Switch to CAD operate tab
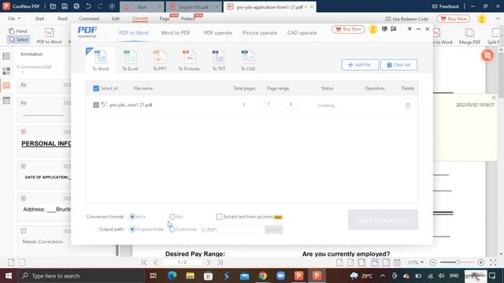Screen dimensions: 504x283 point(302,33)
